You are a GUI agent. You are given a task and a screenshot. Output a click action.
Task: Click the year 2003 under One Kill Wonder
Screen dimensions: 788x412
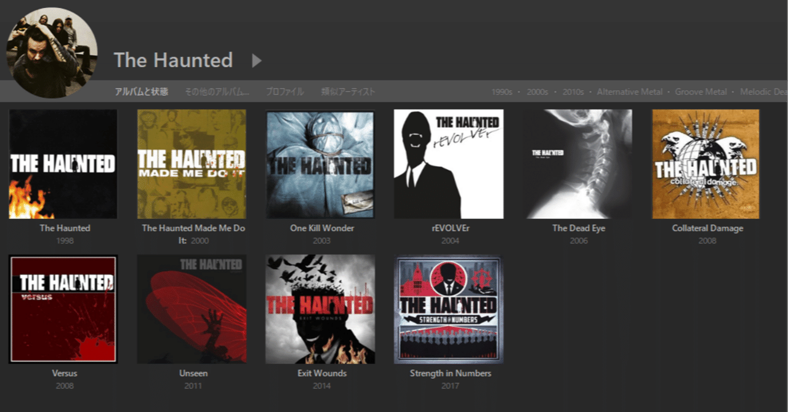point(321,240)
